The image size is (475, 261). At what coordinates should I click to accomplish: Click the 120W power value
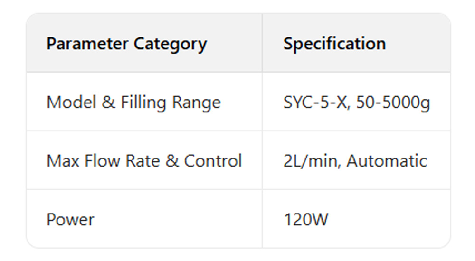pos(306,220)
